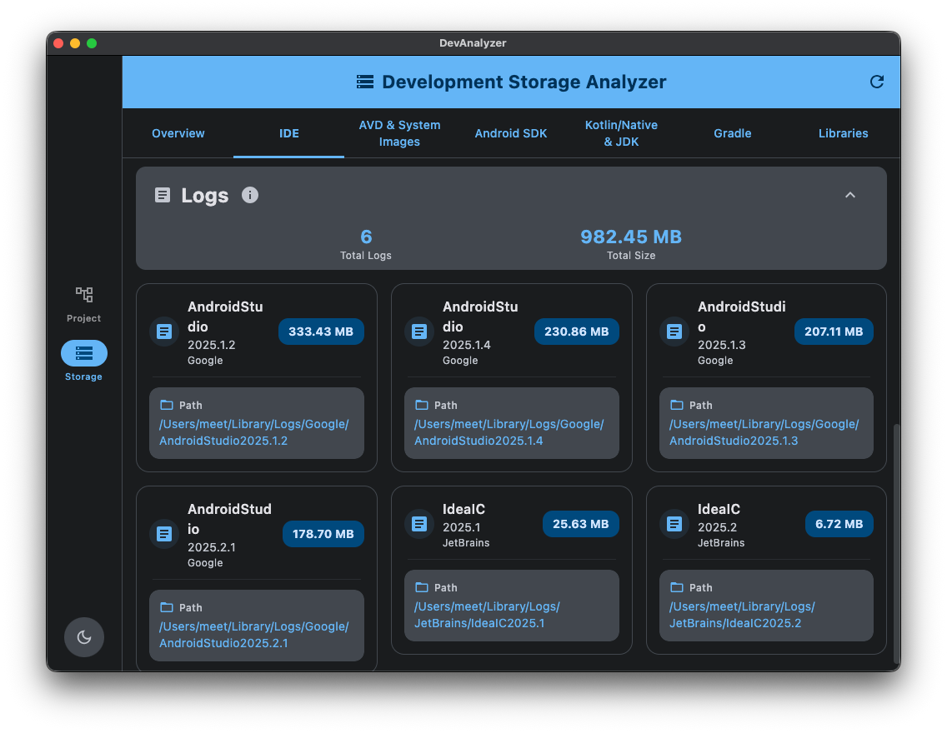Click the log icon for AndroidStudio 2025.1.3

coord(674,332)
